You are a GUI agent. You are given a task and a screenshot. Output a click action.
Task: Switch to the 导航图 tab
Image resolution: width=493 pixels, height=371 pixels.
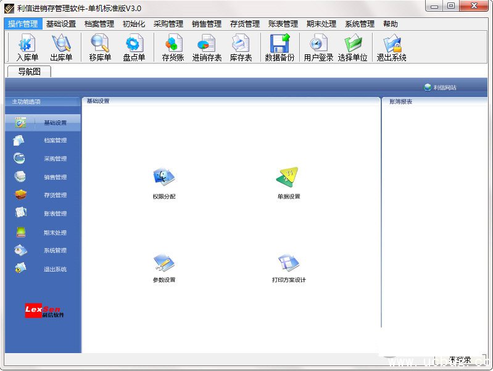click(29, 72)
